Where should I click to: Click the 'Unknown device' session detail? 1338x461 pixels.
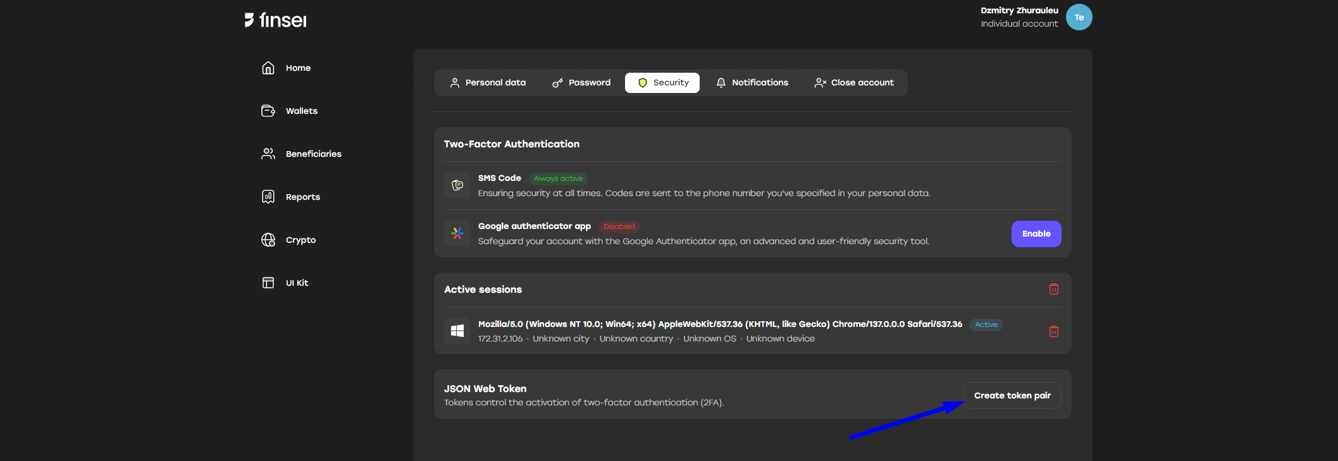tap(780, 339)
